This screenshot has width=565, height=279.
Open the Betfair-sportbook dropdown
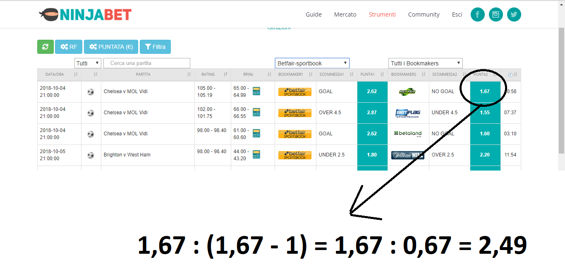coord(312,63)
